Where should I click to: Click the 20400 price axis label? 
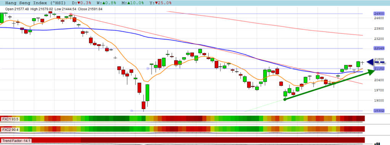[379, 80]
